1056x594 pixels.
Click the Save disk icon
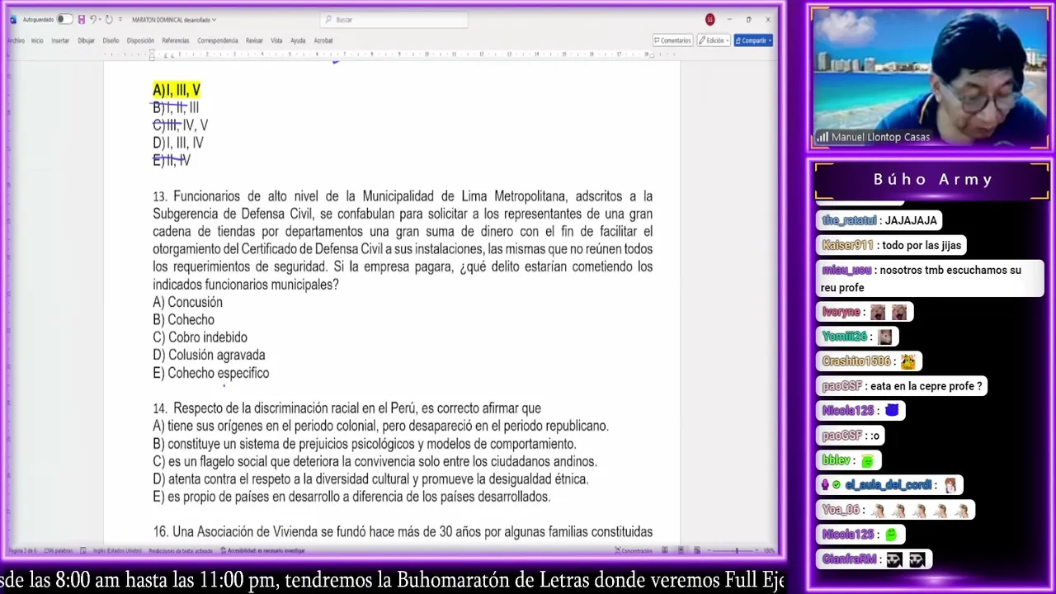point(81,19)
